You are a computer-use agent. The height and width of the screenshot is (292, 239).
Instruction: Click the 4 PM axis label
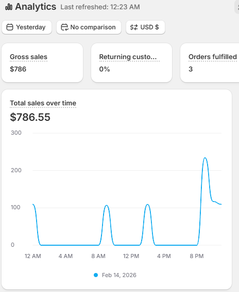tap(164, 256)
